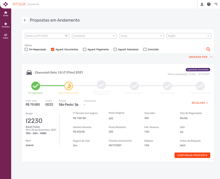
Task: Collapse the Detalhes section
Action: (200, 103)
